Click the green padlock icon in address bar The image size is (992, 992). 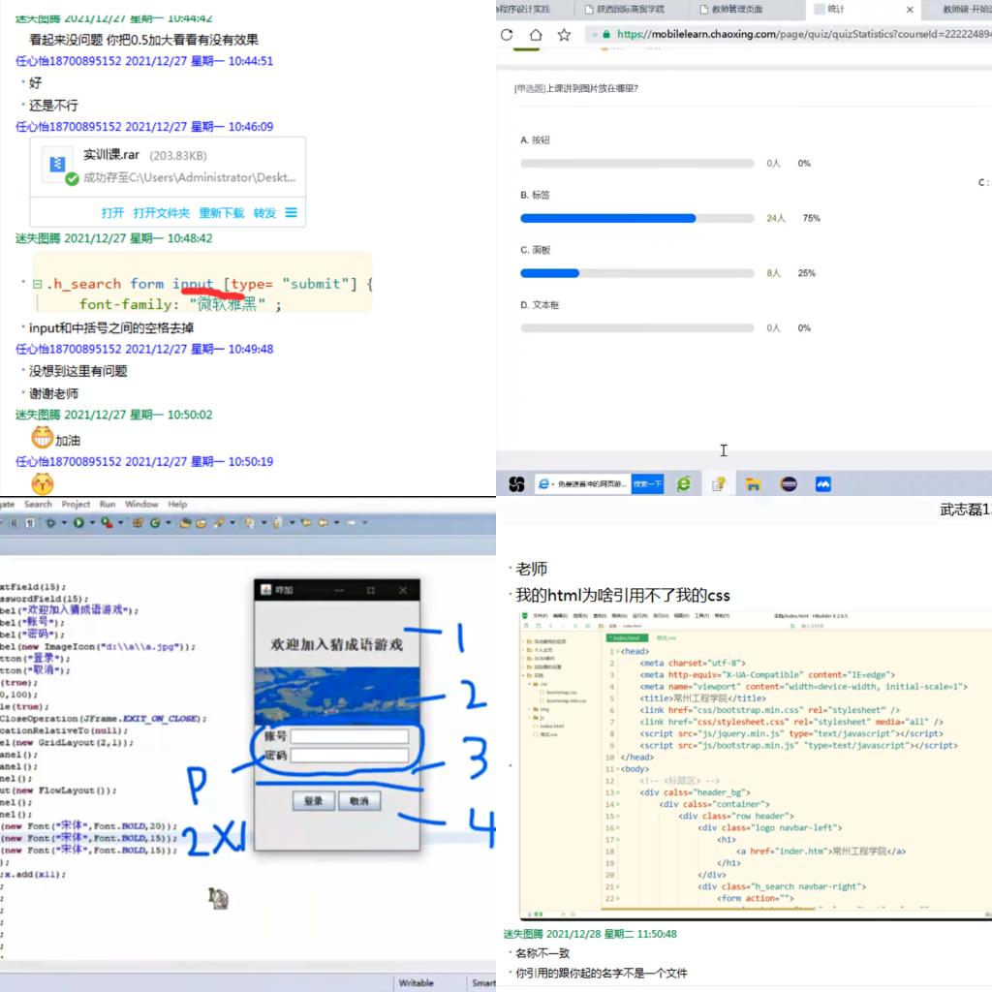click(x=606, y=34)
